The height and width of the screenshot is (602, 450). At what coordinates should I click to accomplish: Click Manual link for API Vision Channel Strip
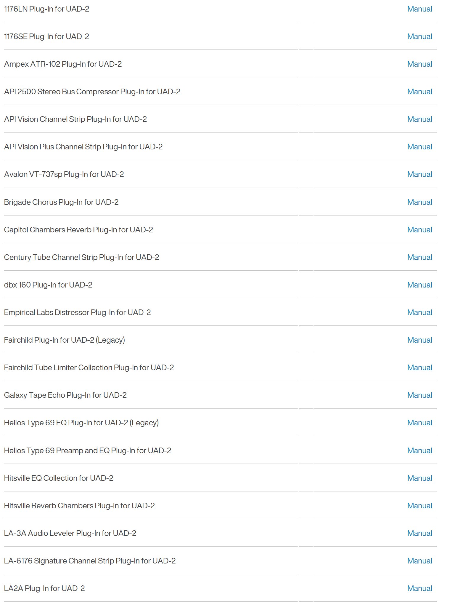pyautogui.click(x=420, y=119)
